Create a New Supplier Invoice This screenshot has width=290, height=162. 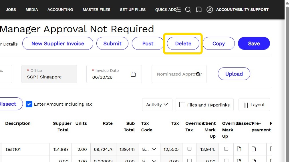(x=58, y=43)
